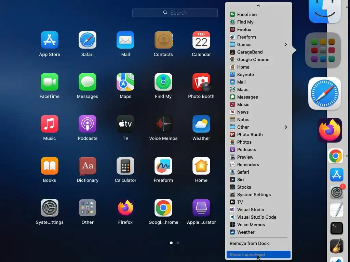The height and width of the screenshot is (262, 350).
Task: Click Show Launchpad menu item
Action: [258, 254]
